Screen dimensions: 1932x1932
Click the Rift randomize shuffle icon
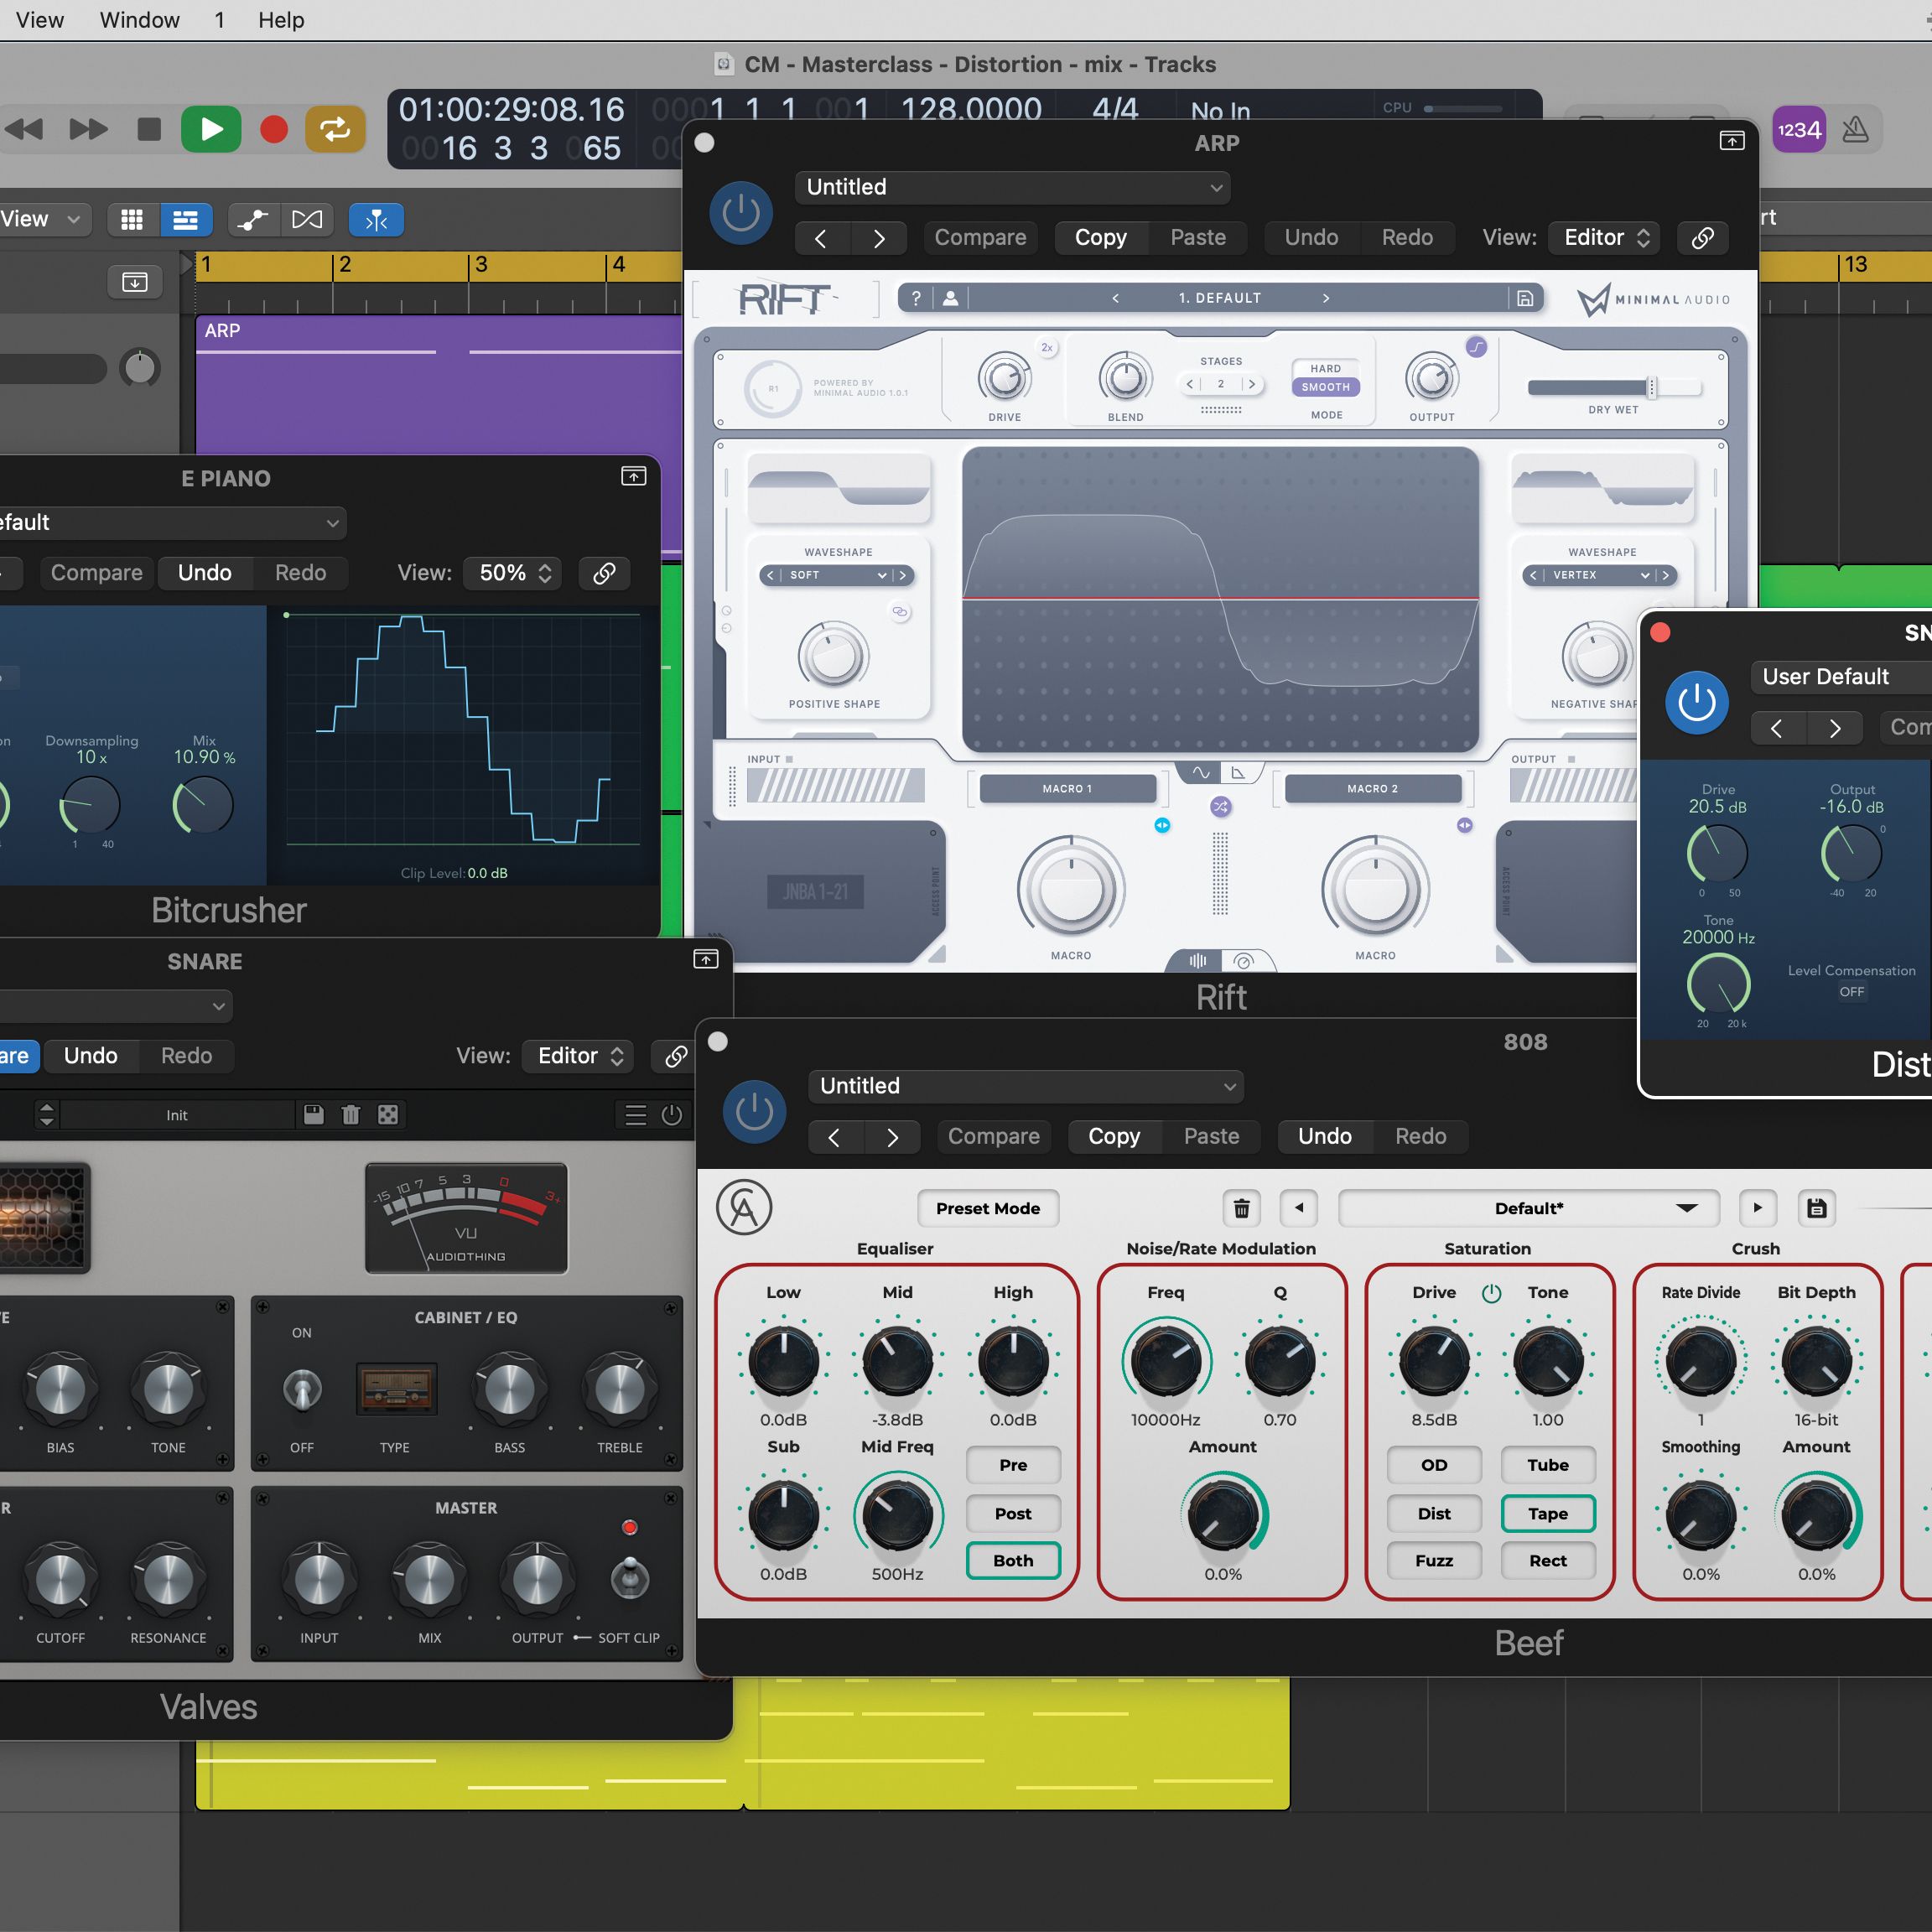(1220, 807)
